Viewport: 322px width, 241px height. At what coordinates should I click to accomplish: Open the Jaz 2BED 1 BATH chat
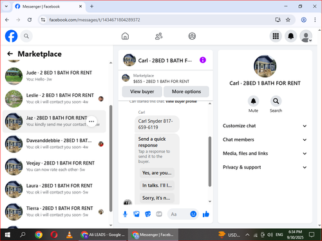pos(54,121)
